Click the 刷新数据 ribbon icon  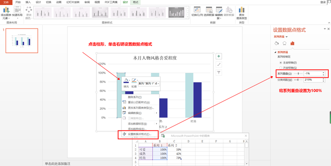click(229, 11)
